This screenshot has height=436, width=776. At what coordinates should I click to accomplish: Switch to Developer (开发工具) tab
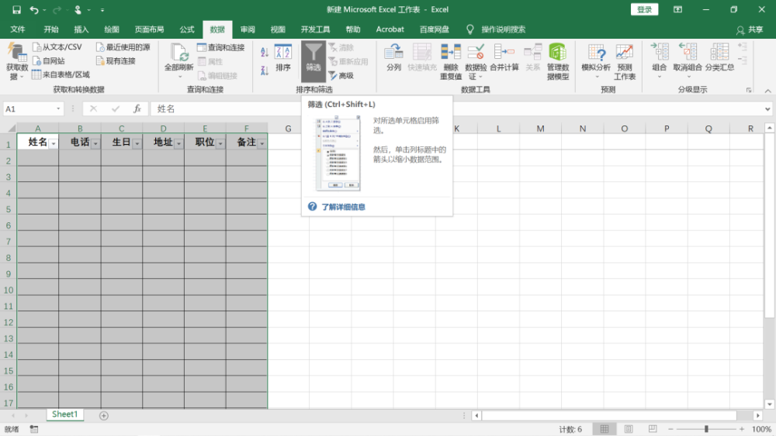[315, 29]
